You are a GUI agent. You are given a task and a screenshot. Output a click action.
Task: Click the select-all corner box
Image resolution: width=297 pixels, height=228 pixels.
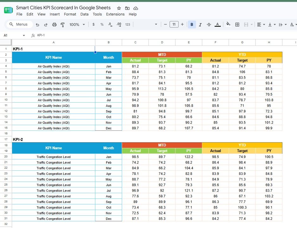(6, 42)
